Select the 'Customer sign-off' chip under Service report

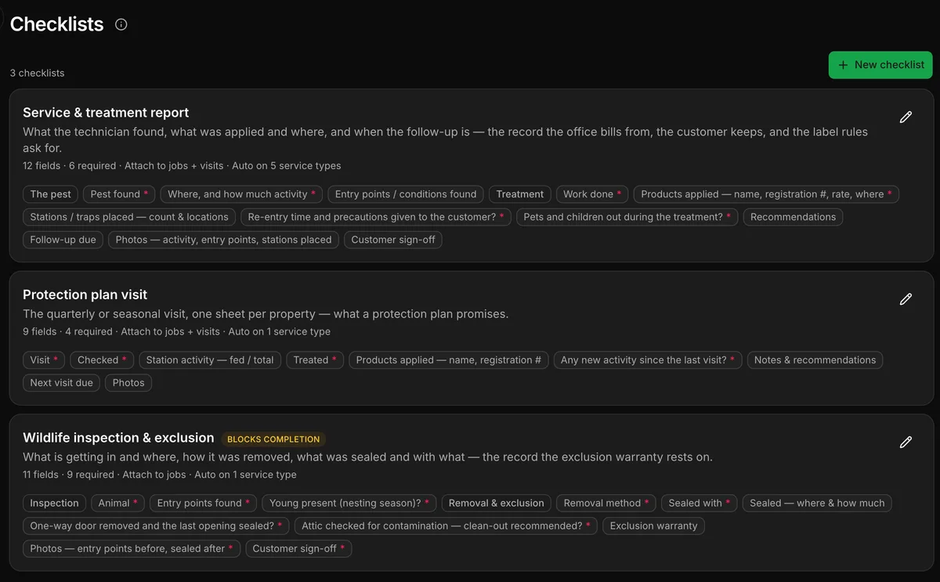[393, 240]
